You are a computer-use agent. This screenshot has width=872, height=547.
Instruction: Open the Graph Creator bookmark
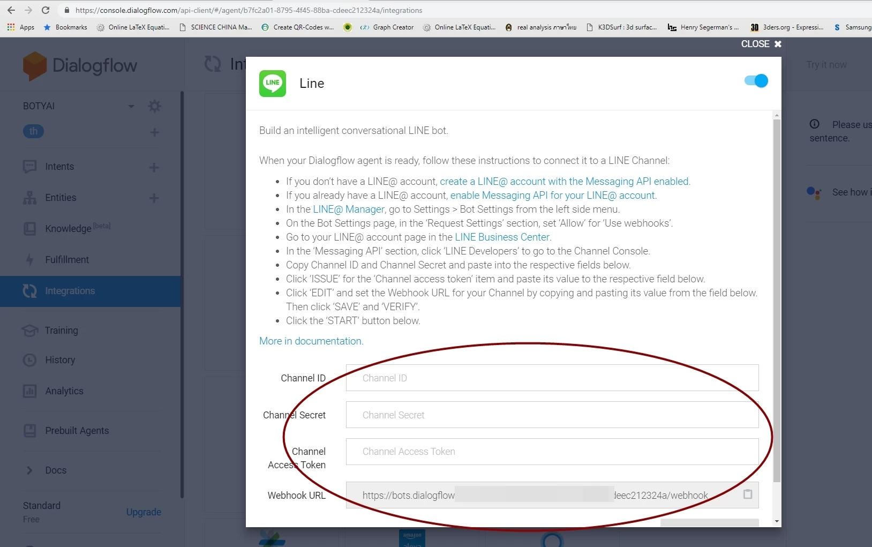[387, 27]
